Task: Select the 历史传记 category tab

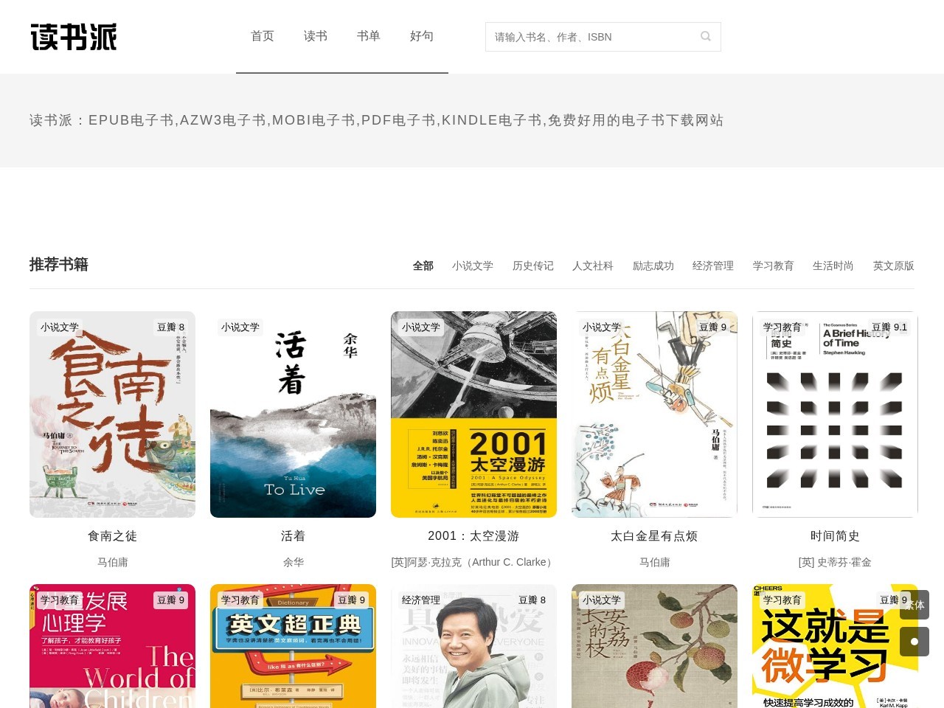Action: click(x=533, y=265)
